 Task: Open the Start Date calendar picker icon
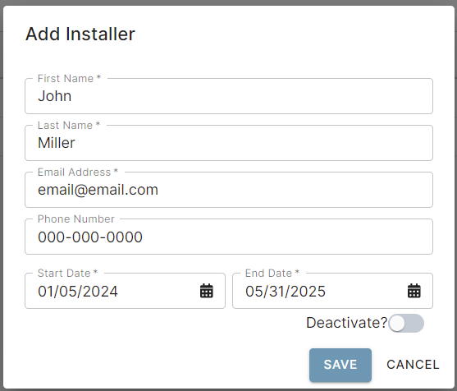click(x=207, y=291)
